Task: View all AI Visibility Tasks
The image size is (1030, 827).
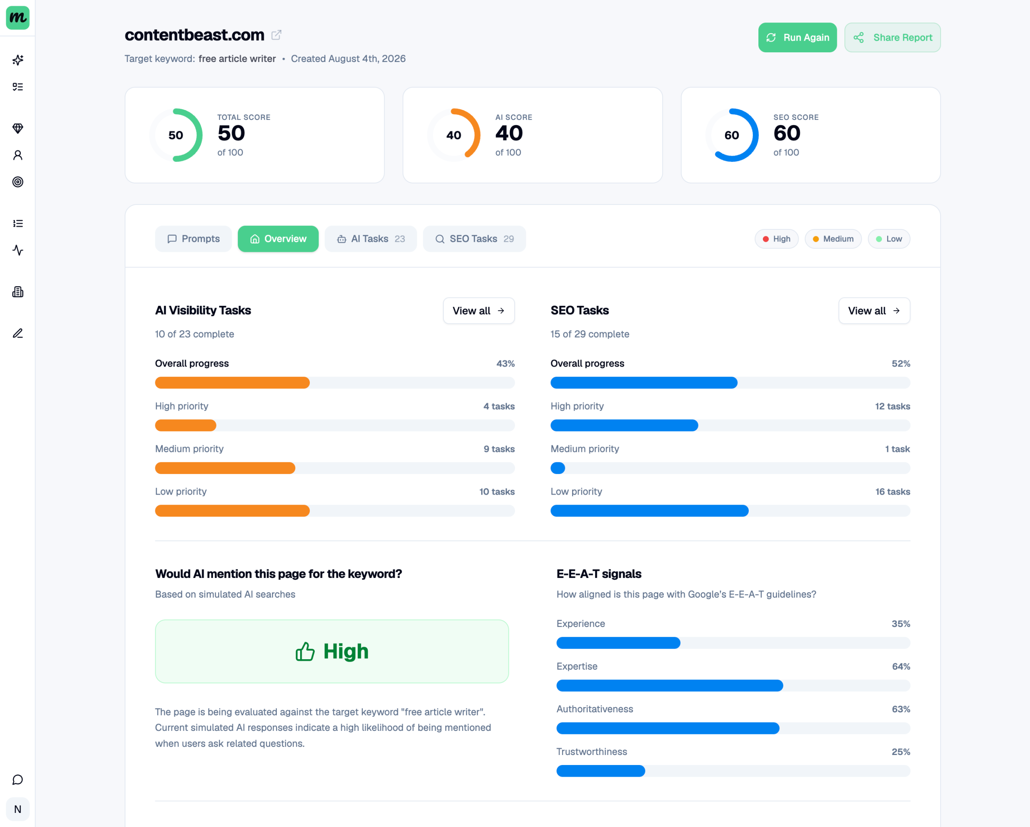Action: 479,311
